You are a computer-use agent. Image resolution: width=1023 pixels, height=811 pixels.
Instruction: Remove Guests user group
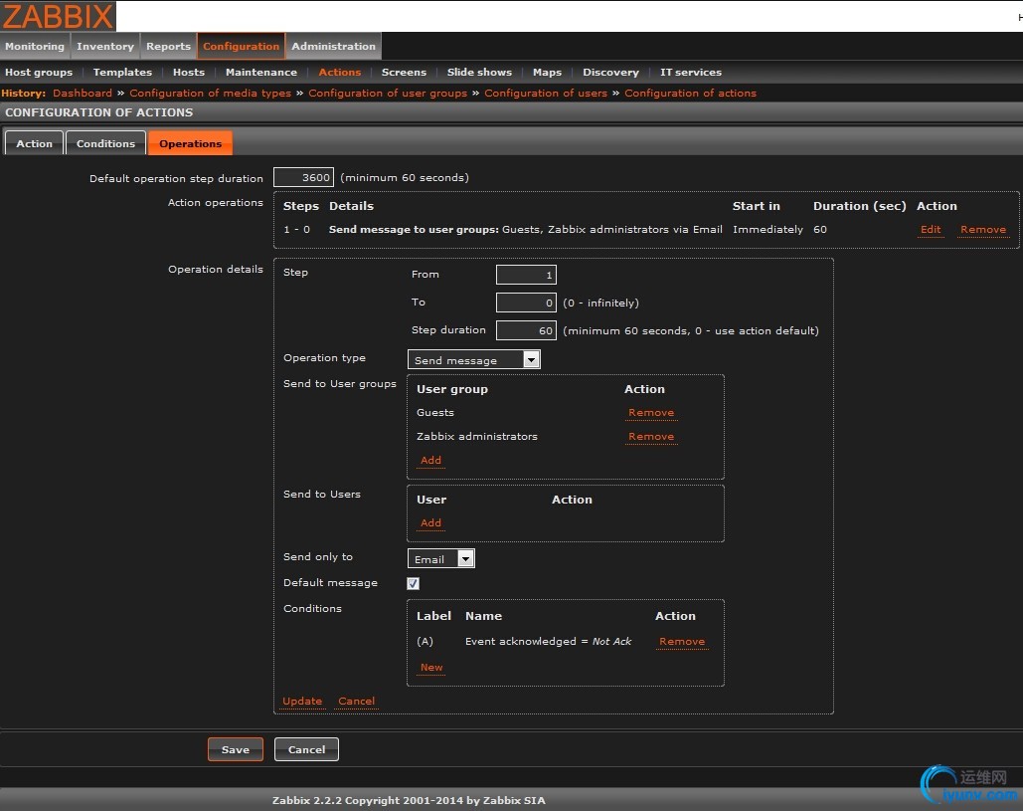pos(651,413)
